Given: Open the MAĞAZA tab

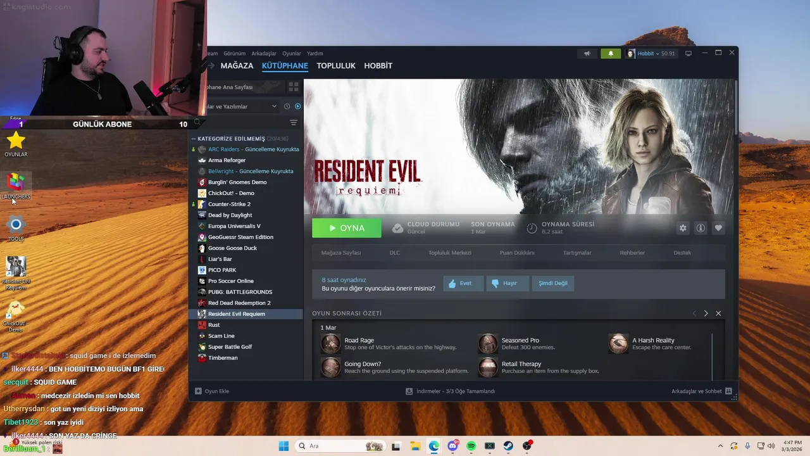Looking at the screenshot, I should click(237, 66).
